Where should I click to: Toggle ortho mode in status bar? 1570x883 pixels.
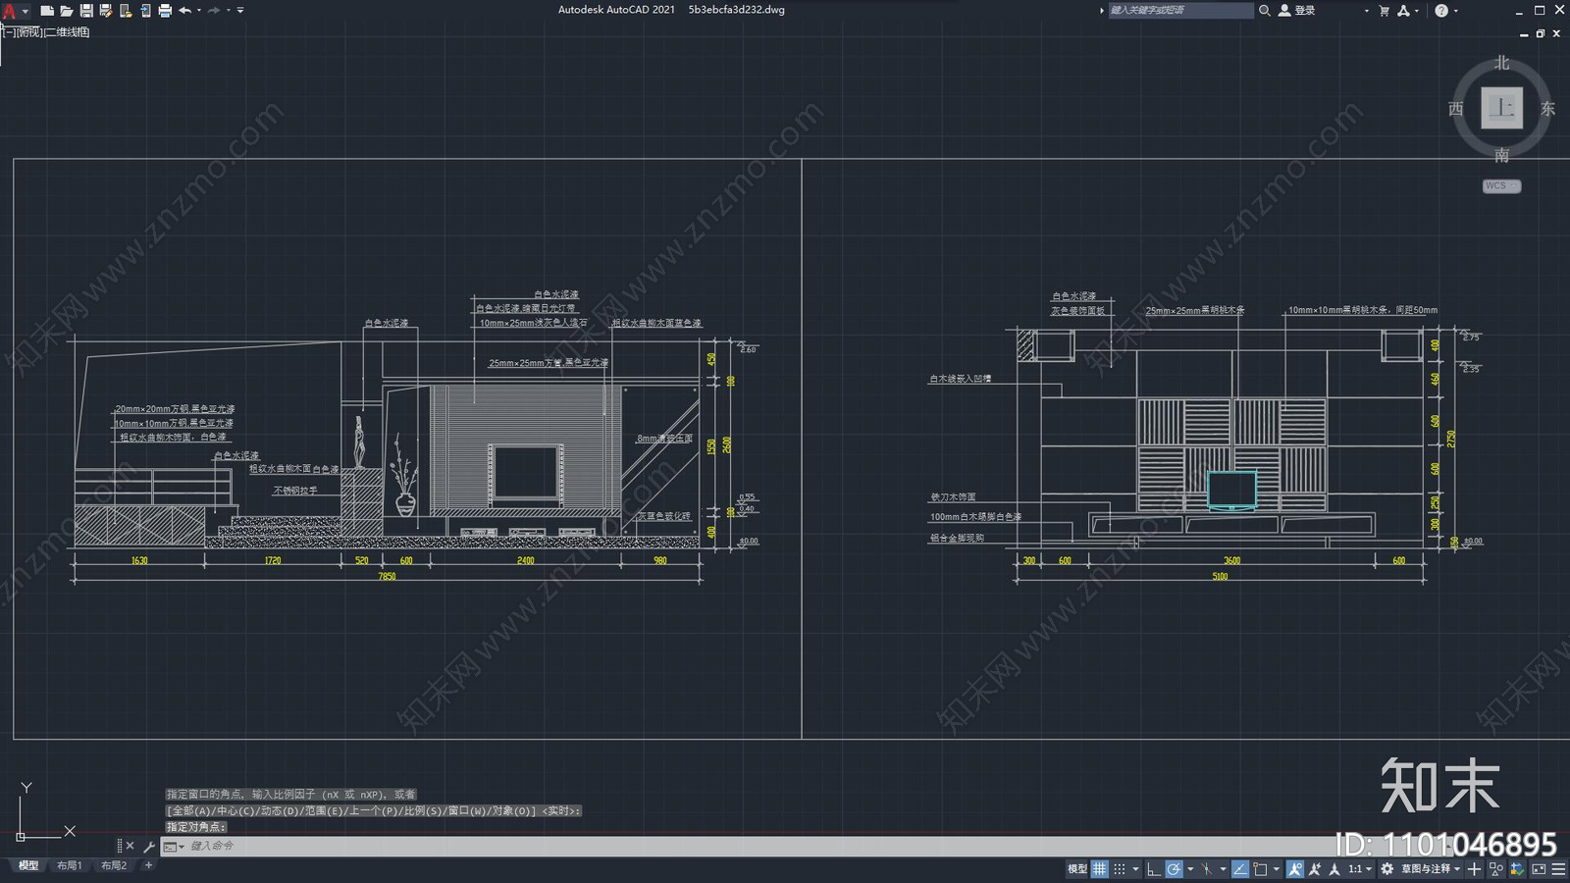pyautogui.click(x=1154, y=869)
